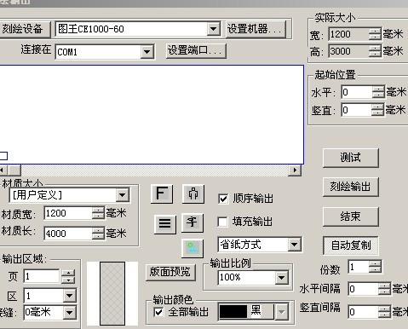Click the three horizontal lines icon button
Screen dimensions: 408x329
pyautogui.click(x=165, y=224)
